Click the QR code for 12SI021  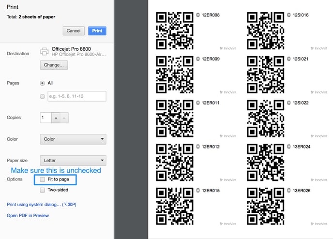pyautogui.click(x=265, y=75)
